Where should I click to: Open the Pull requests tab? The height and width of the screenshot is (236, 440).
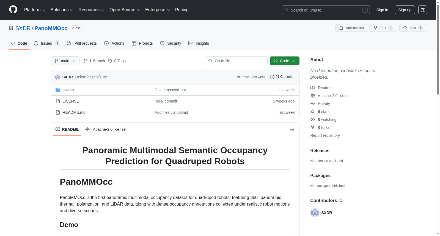click(x=82, y=43)
